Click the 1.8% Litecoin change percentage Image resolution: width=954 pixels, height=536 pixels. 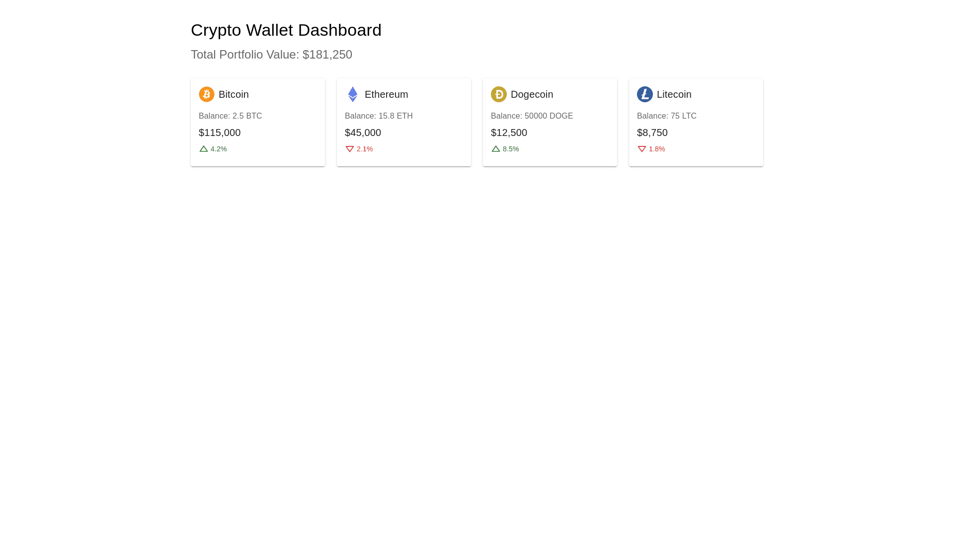point(656,149)
